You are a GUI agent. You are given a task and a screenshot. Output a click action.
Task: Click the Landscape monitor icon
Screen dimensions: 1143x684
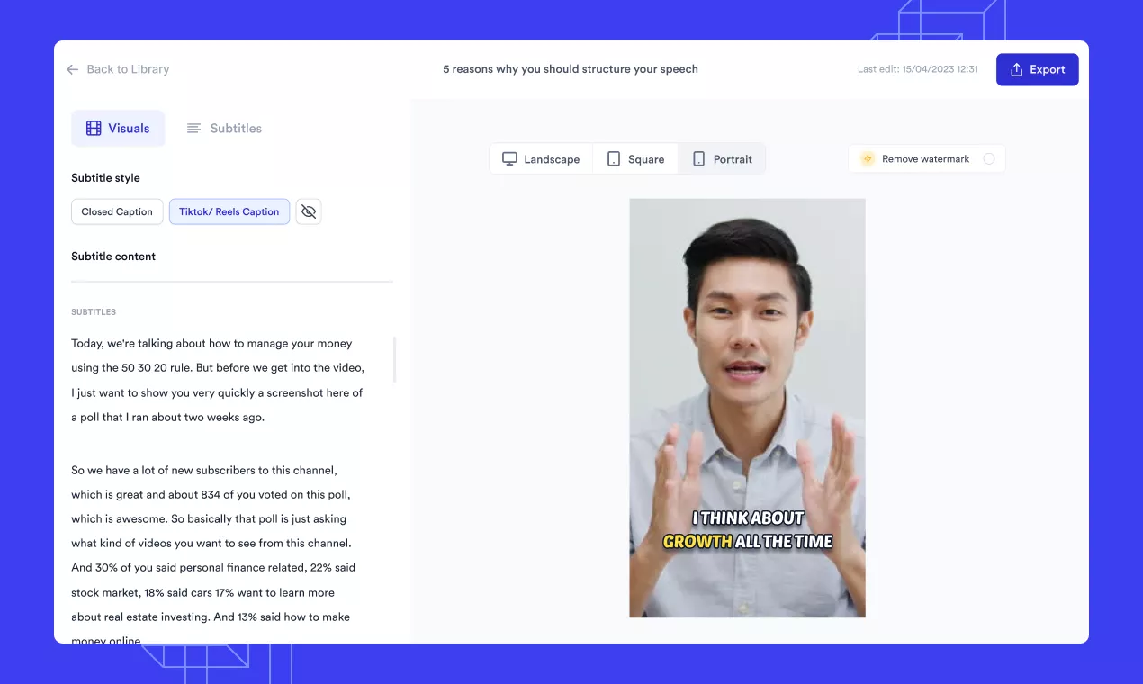pyautogui.click(x=509, y=159)
